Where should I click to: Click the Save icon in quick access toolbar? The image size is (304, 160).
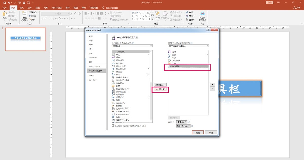[4, 2]
